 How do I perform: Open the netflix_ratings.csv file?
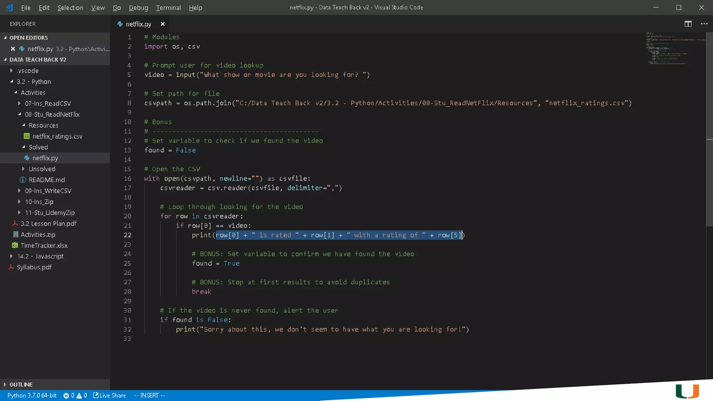[x=57, y=136]
